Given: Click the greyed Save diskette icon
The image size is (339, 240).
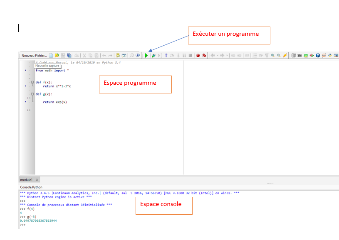Looking at the screenshot, I should point(63,56).
